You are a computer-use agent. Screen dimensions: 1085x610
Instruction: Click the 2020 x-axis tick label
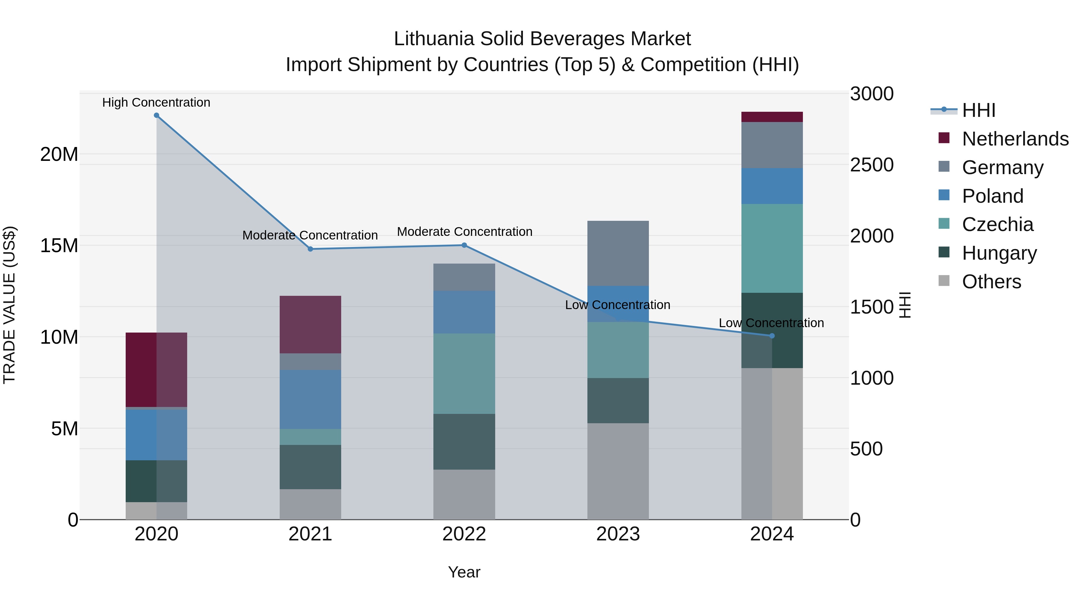click(x=156, y=534)
